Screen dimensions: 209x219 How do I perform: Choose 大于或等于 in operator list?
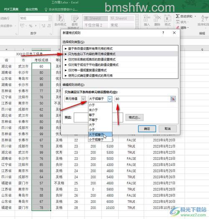coord(100,134)
